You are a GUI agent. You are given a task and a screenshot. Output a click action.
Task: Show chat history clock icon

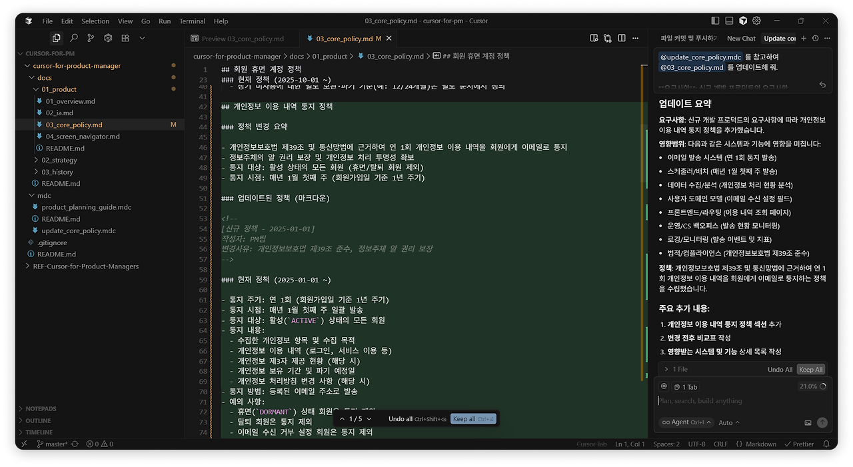(815, 39)
